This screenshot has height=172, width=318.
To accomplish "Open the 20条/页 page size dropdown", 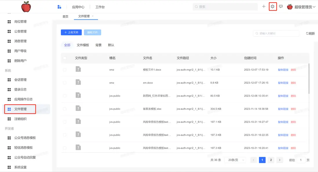I will 235,160.
